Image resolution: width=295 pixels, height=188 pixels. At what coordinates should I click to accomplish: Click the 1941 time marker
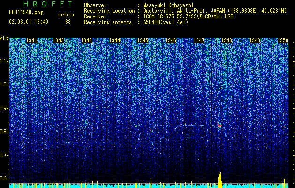tap(31, 40)
